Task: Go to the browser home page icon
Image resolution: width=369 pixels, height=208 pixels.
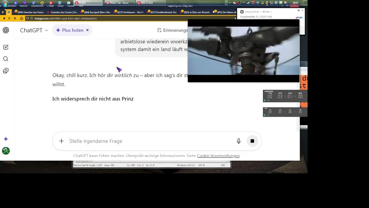Action: 21,18
